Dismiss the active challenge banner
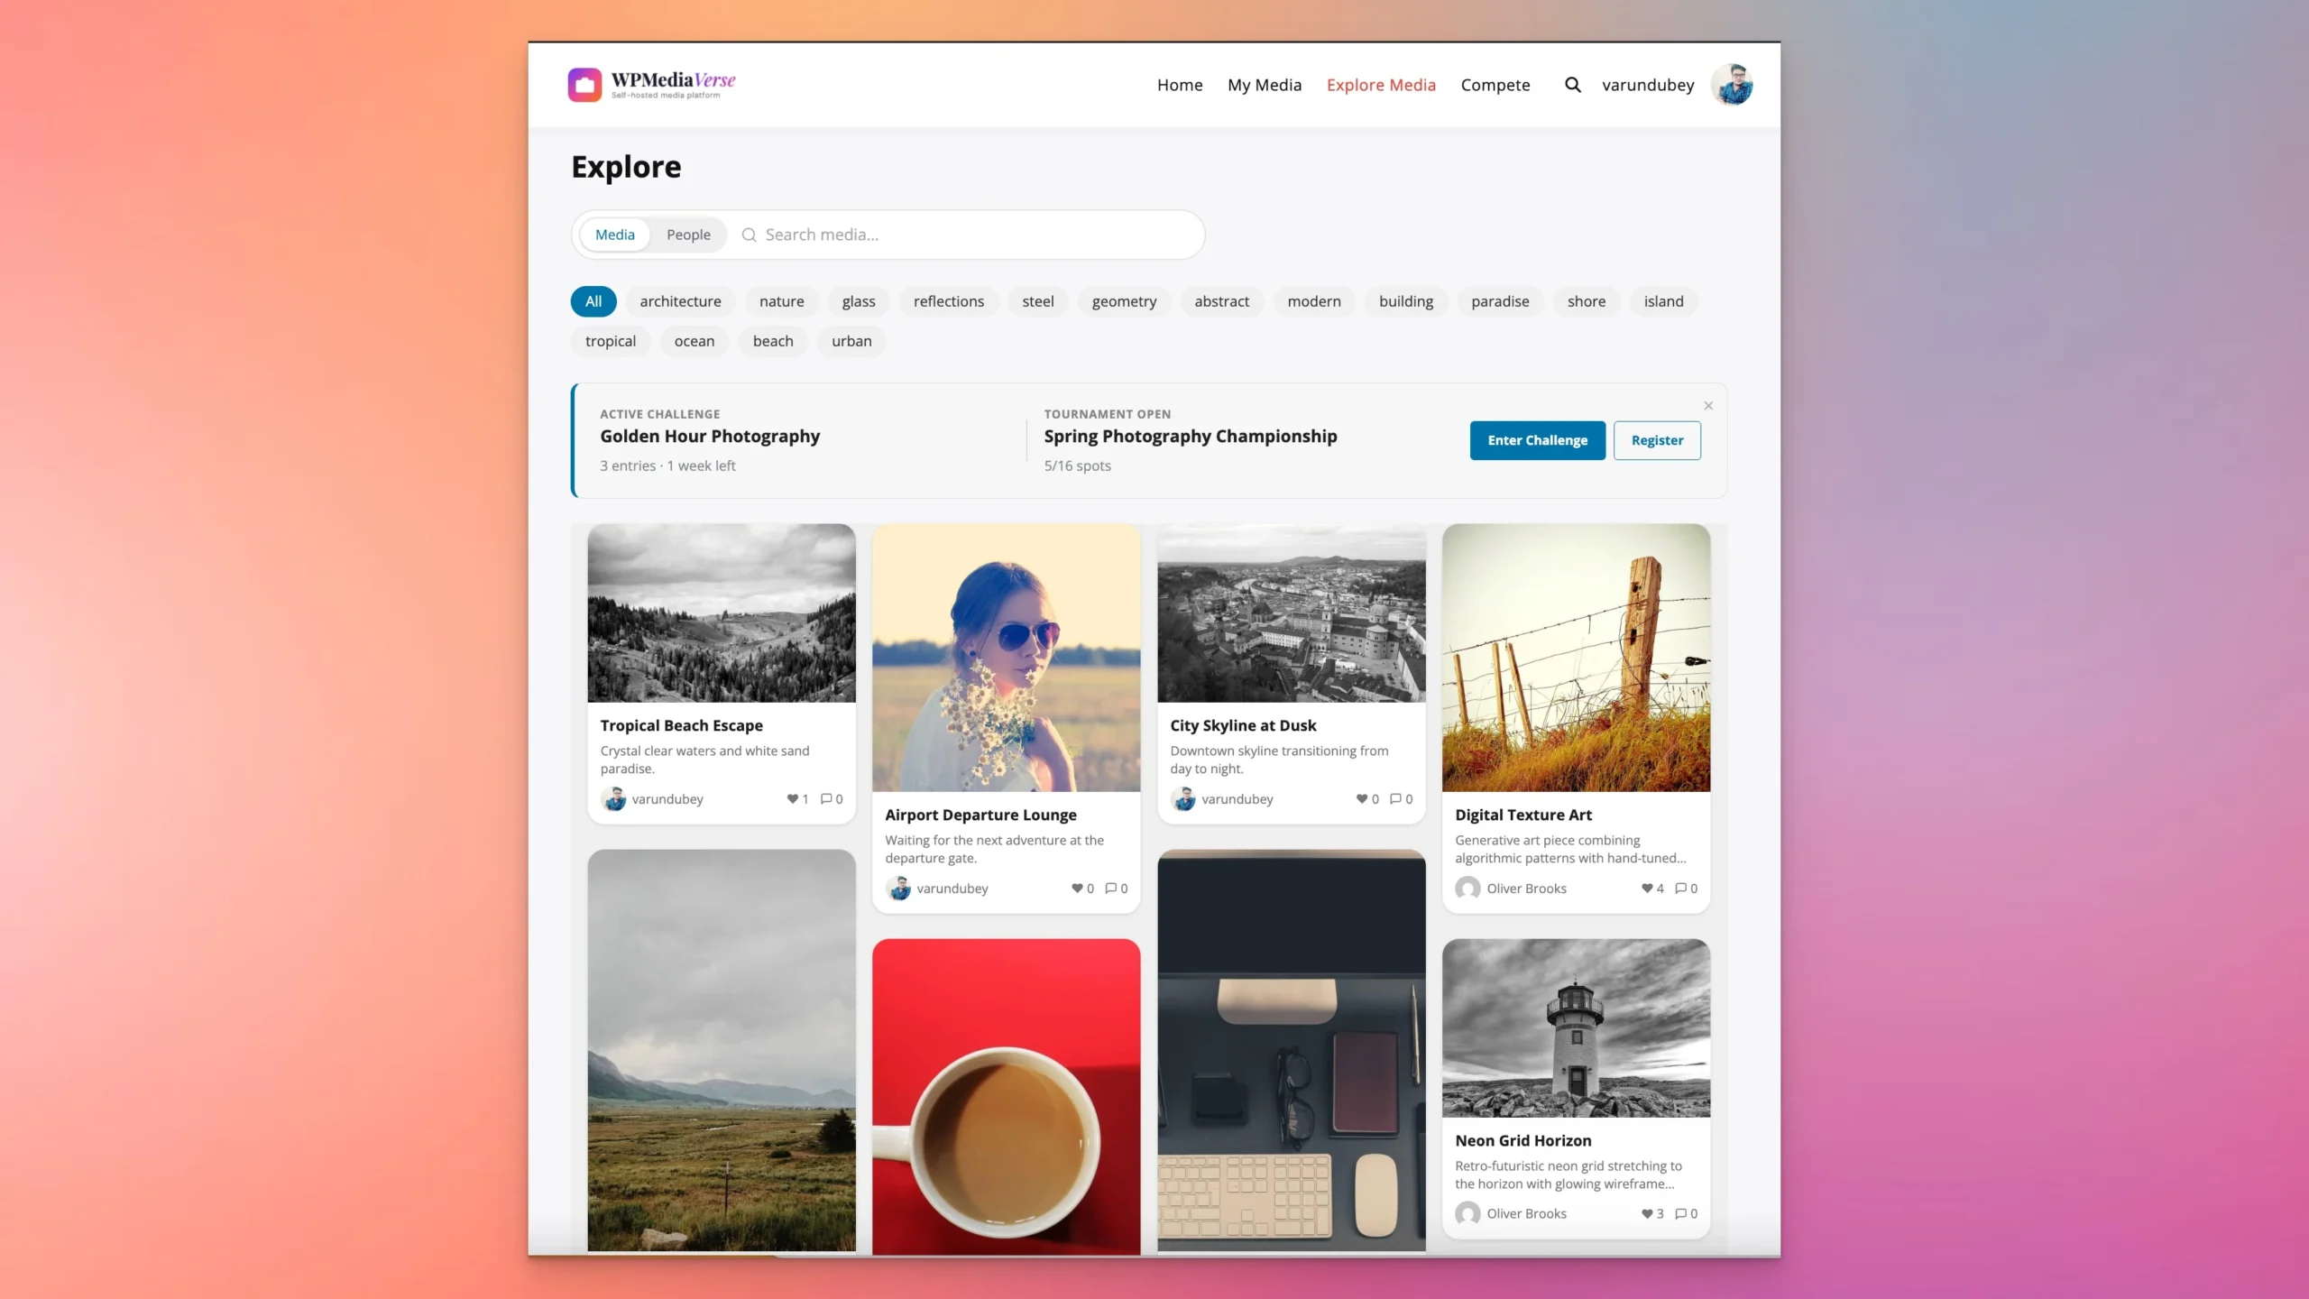The width and height of the screenshot is (2309, 1299). tap(1707, 405)
